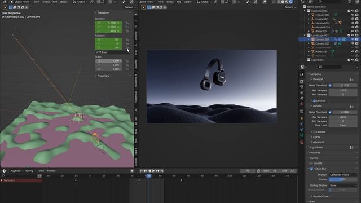Open the Output properties tab
This screenshot has height=203, width=361.
(302, 87)
